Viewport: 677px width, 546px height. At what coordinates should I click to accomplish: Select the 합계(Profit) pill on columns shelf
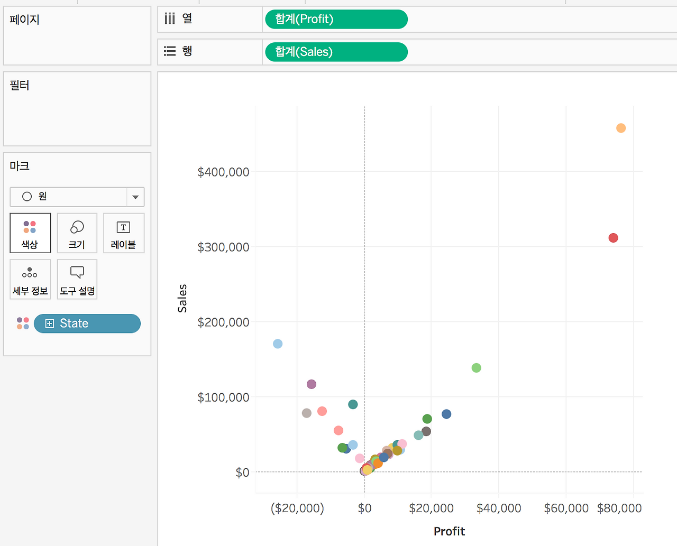coord(336,19)
